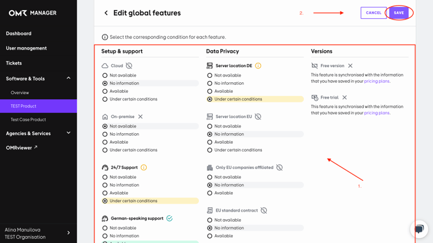Open Tickets in the sidebar
433x243 pixels.
[14, 63]
